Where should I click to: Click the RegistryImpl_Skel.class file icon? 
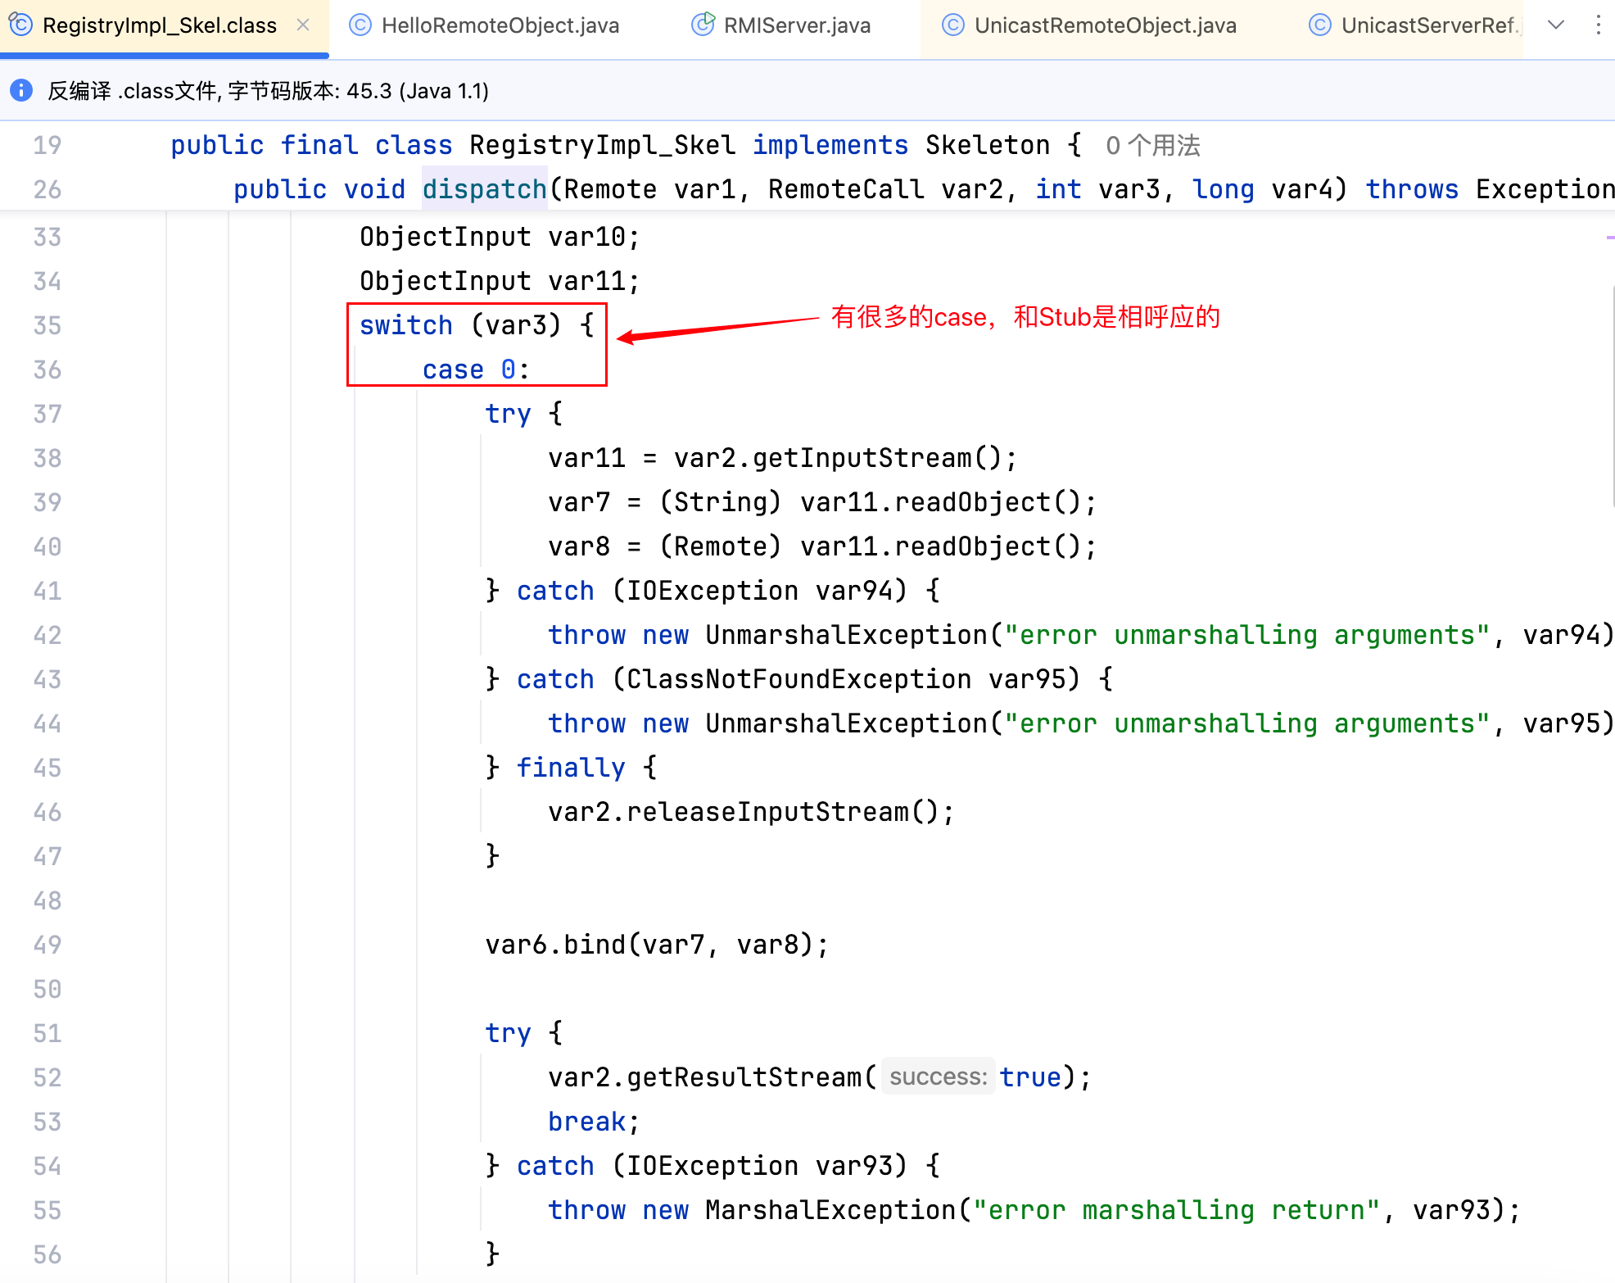(x=20, y=25)
